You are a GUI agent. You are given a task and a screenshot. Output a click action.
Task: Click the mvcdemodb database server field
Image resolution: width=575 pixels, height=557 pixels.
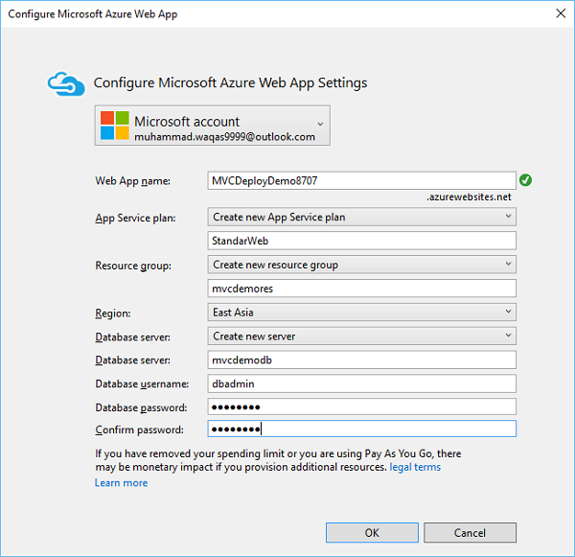click(x=361, y=360)
